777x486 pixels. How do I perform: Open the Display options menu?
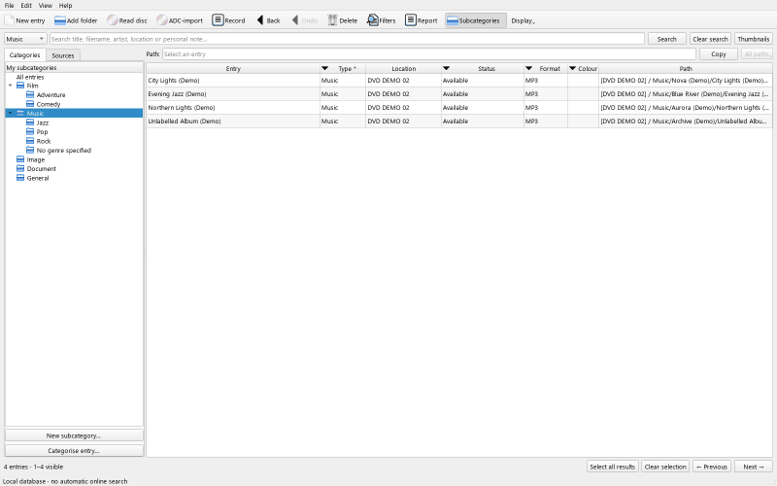click(x=523, y=20)
